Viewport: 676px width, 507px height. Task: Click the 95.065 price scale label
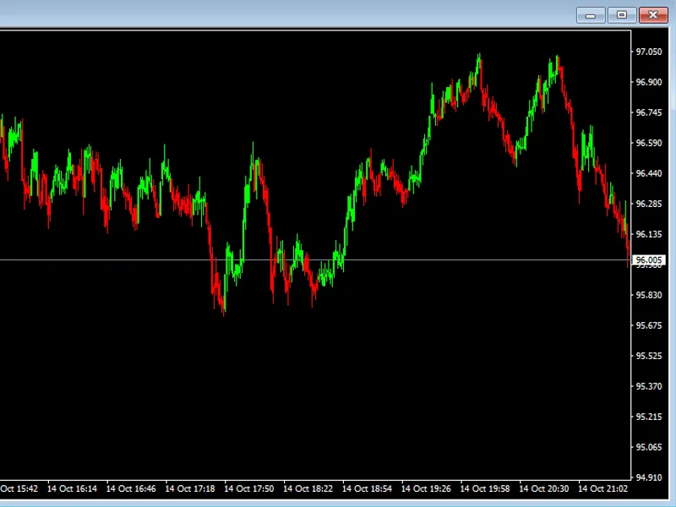click(x=649, y=447)
